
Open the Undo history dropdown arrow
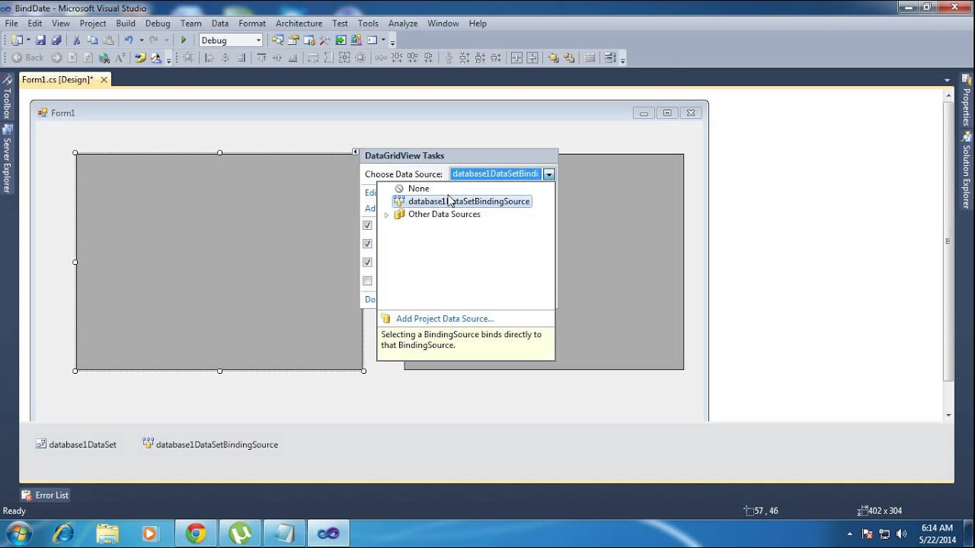pos(141,40)
